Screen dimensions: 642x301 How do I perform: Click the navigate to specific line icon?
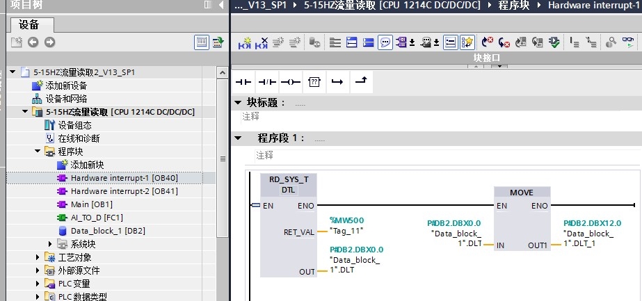[575, 42]
